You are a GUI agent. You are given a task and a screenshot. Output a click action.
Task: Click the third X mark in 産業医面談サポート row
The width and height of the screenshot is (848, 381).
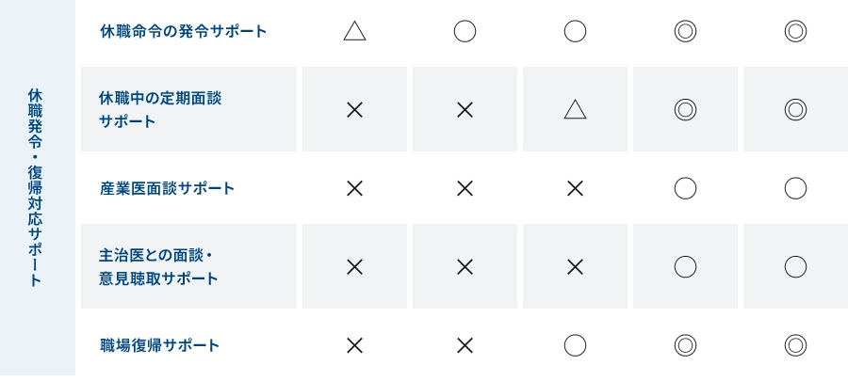click(575, 188)
